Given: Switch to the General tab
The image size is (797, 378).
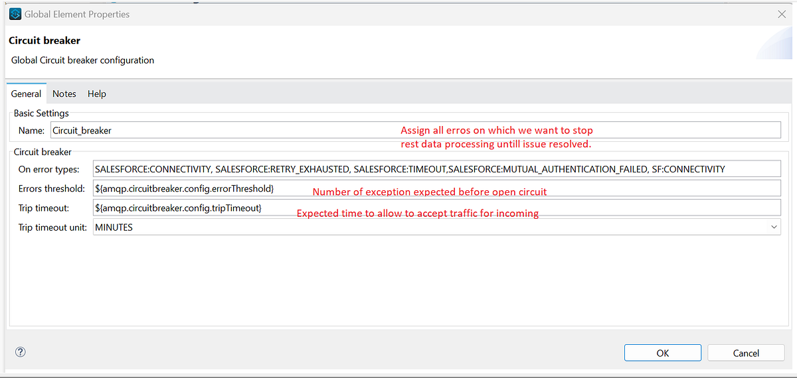Looking at the screenshot, I should click(26, 94).
